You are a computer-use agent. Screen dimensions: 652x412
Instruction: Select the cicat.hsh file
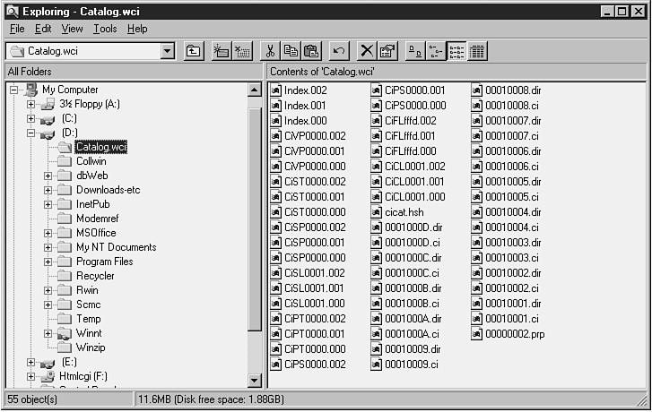pyautogui.click(x=402, y=212)
